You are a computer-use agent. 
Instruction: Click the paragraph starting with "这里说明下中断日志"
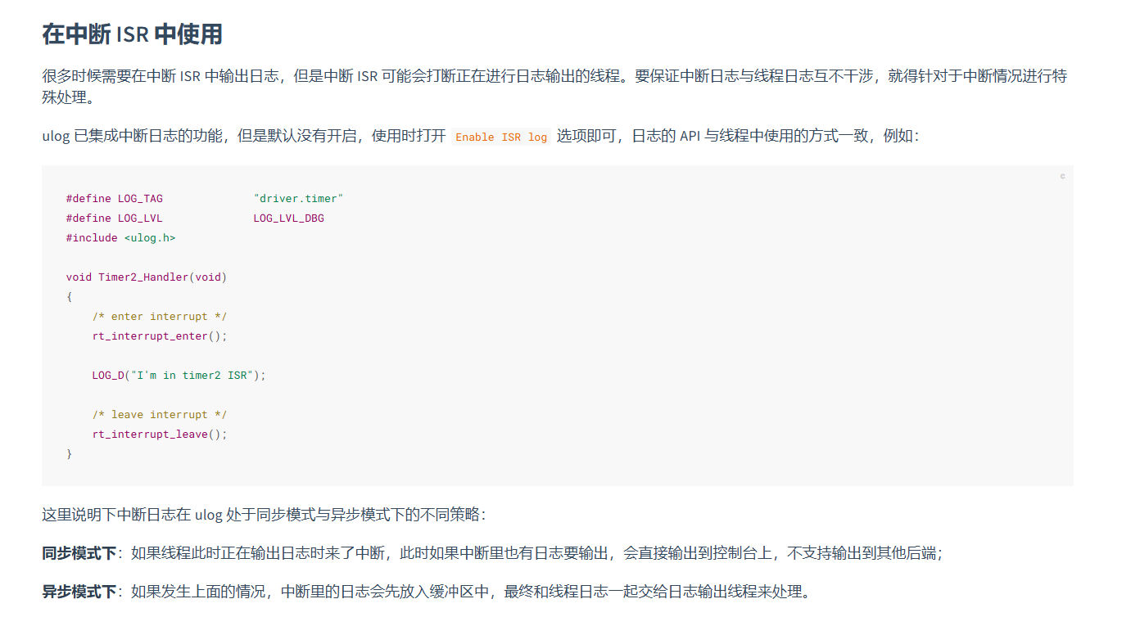coord(264,515)
